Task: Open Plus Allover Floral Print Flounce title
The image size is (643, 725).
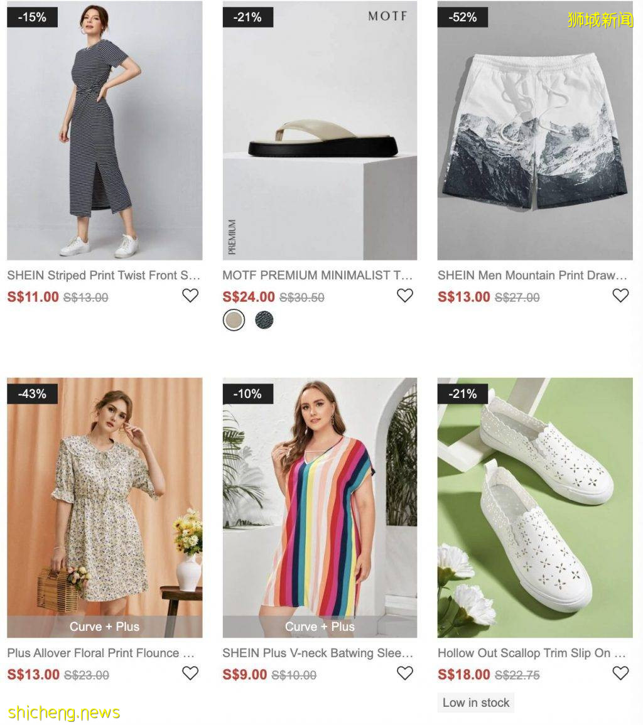Action: [101, 653]
